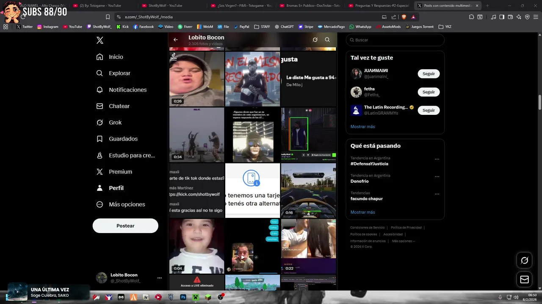Open the STAFF bookmarks folder
542x304 pixels.
(262, 27)
